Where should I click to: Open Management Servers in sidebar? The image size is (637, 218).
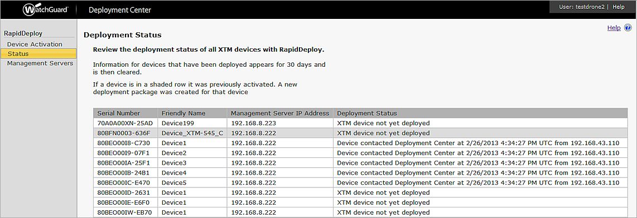pos(40,63)
